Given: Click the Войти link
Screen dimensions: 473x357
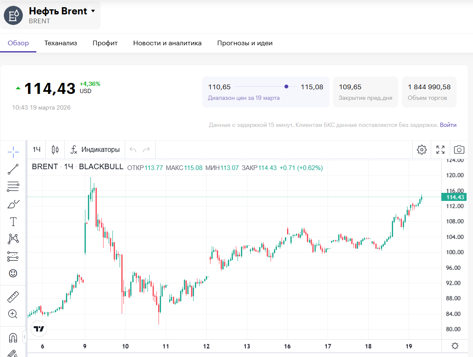Looking at the screenshot, I should click(448, 125).
